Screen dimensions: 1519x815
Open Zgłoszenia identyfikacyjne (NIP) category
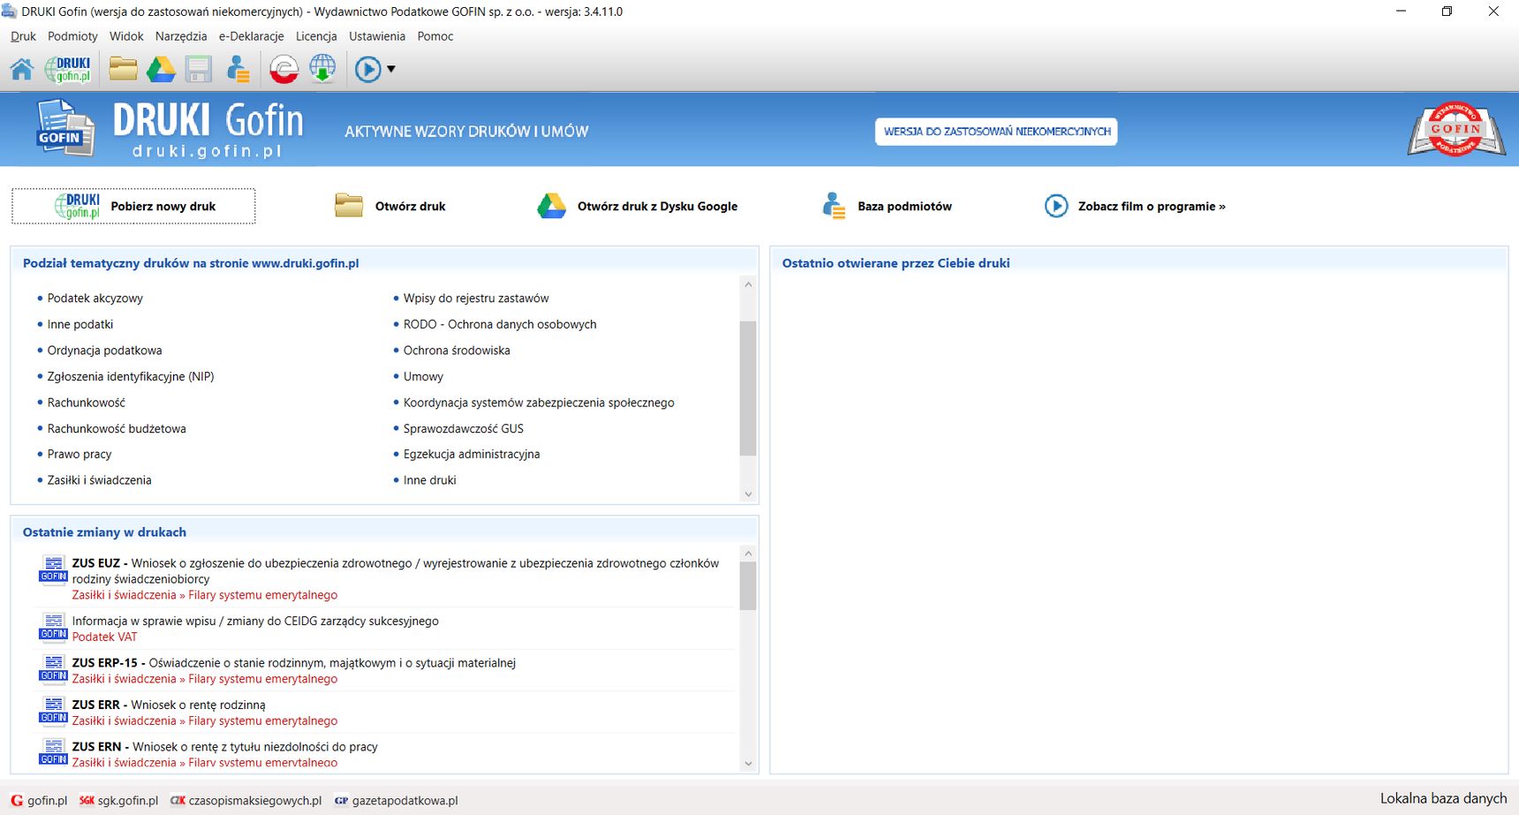coord(131,376)
